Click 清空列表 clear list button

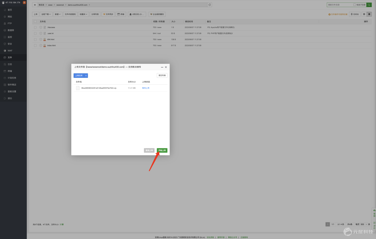coord(162,76)
